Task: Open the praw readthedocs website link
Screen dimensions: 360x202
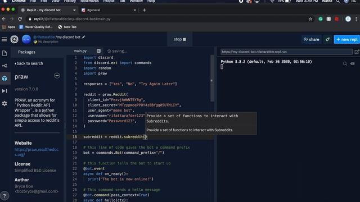Action: 37,152
